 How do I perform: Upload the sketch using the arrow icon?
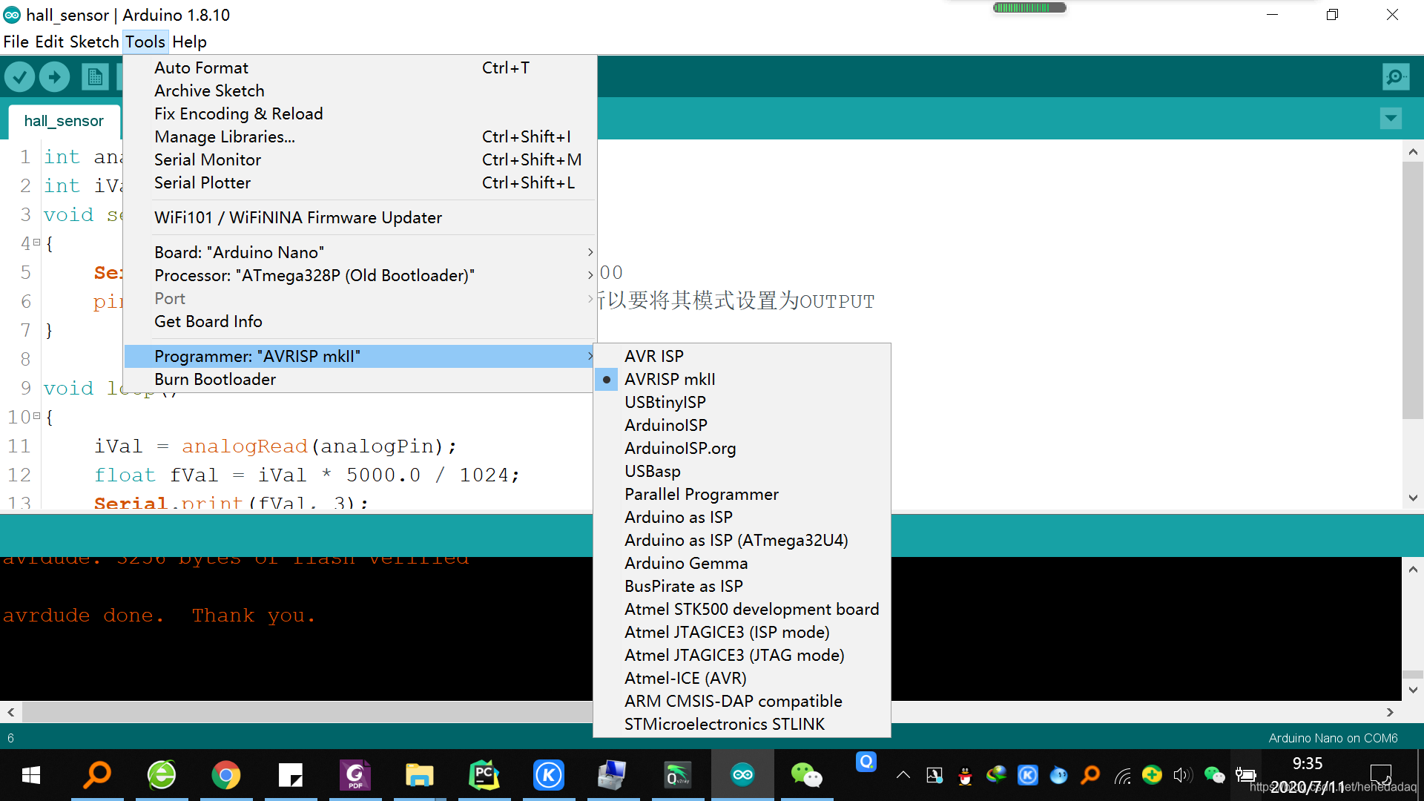pos(54,76)
